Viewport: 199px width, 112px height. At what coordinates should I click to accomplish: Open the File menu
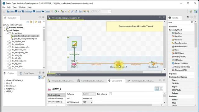4,7
